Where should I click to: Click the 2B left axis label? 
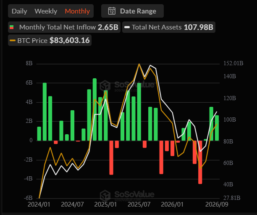click(29, 121)
